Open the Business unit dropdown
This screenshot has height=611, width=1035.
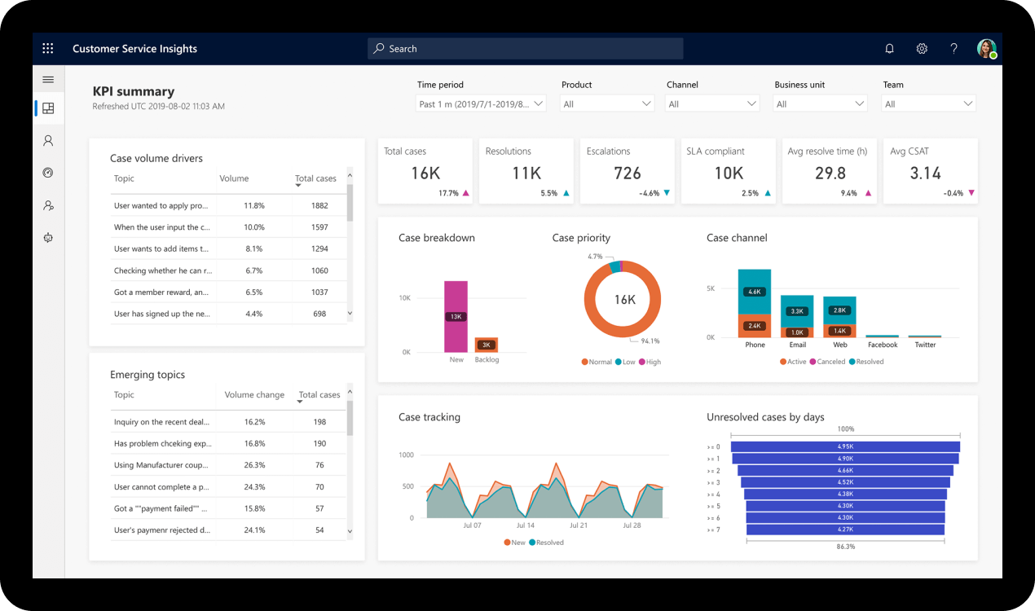pyautogui.click(x=819, y=103)
